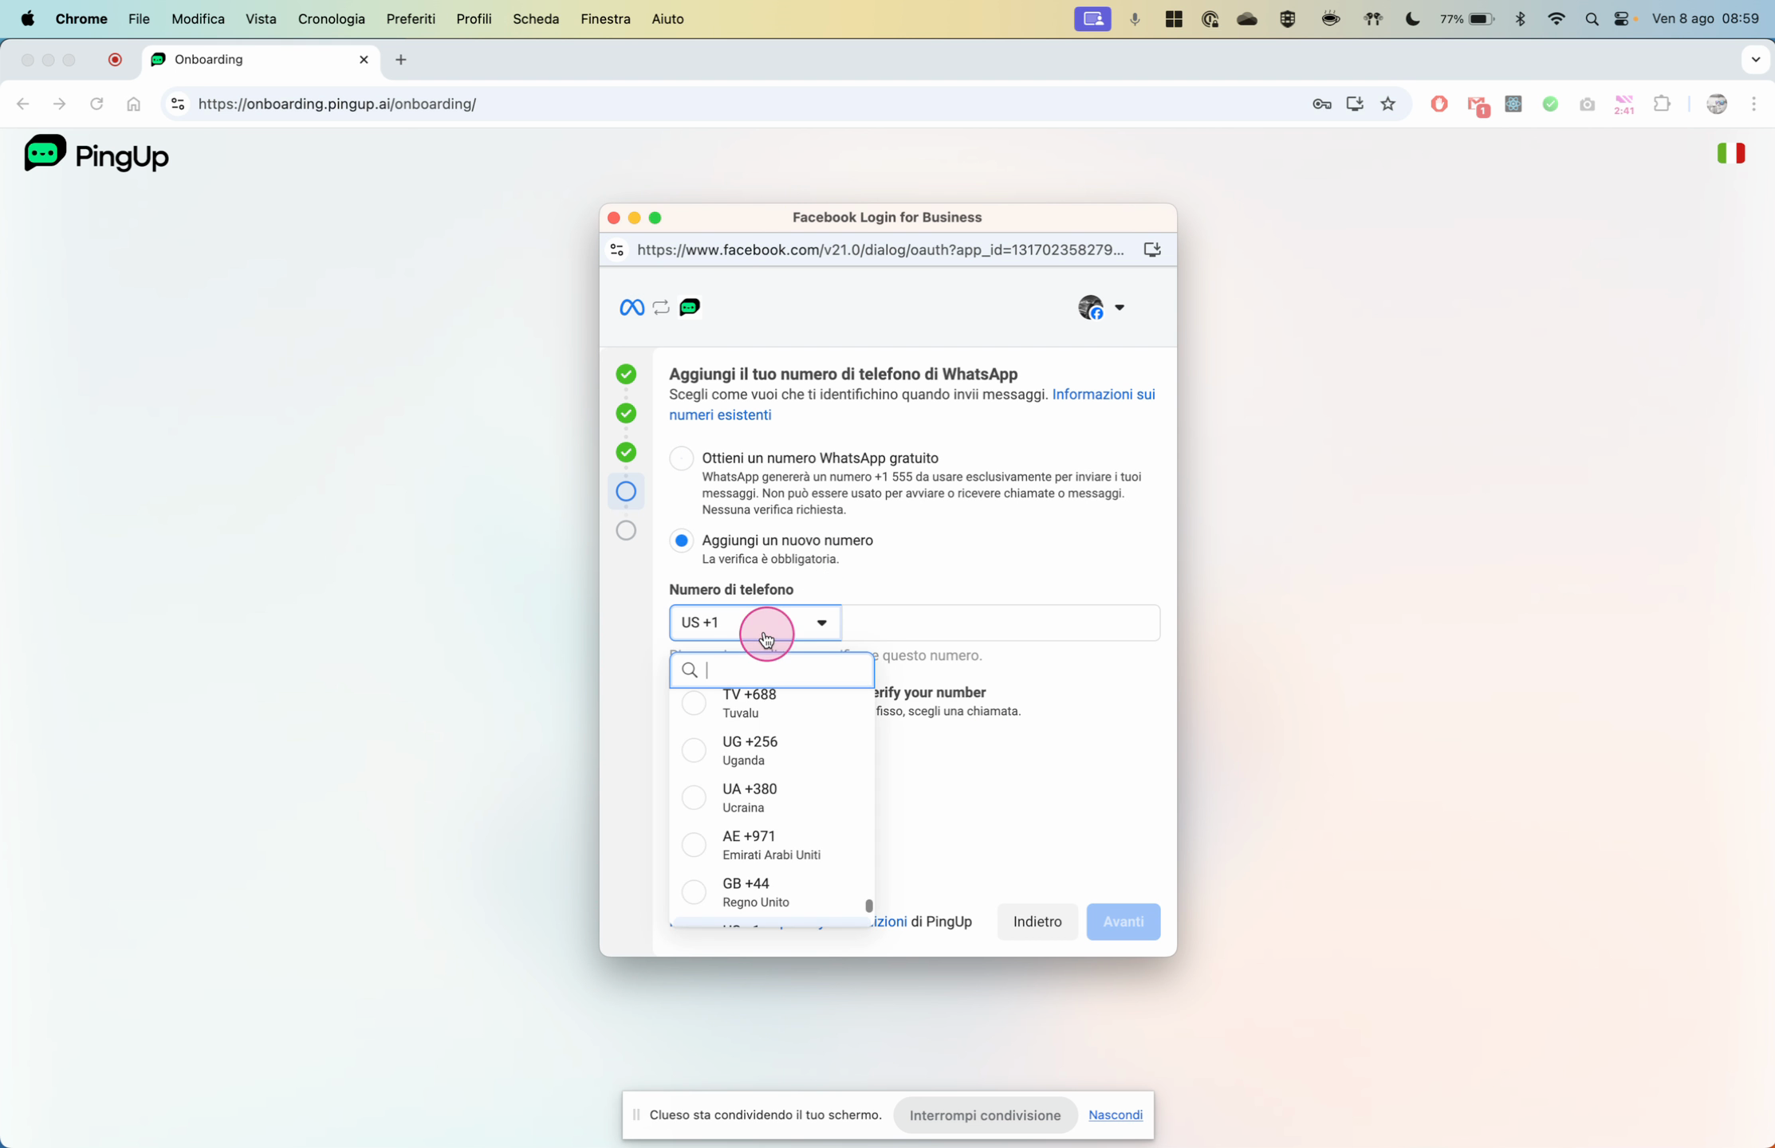
Task: Open the Vista menu
Action: (x=261, y=18)
